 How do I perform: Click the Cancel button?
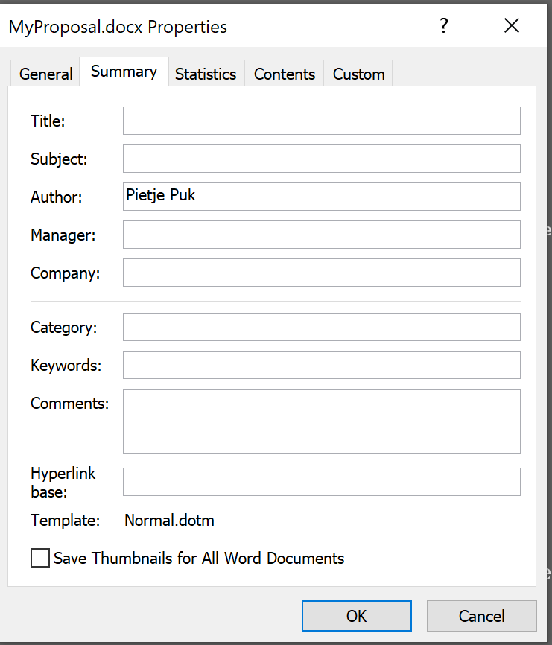(x=481, y=616)
